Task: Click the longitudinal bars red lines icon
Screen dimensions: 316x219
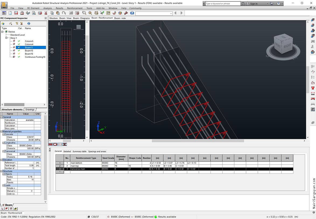Action: [50, 144]
